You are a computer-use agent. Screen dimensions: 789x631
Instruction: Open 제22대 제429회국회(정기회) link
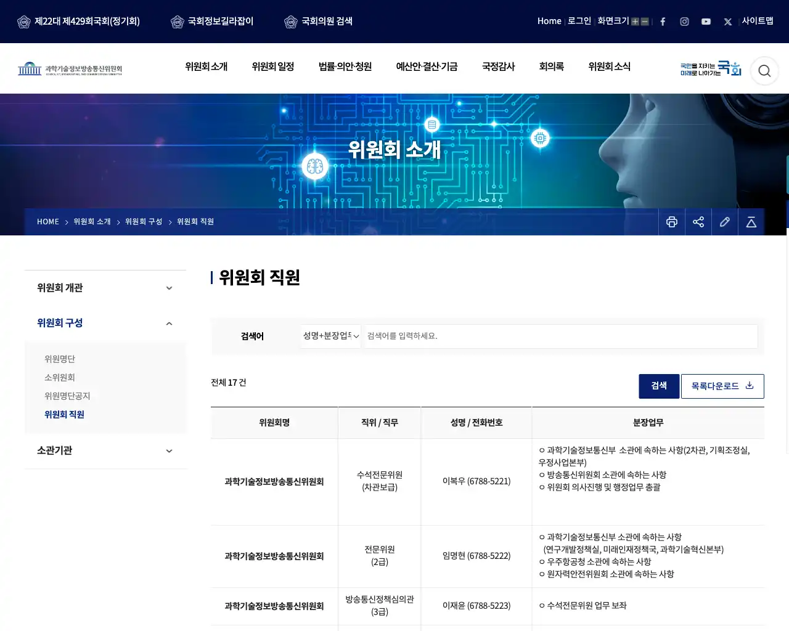pos(78,22)
